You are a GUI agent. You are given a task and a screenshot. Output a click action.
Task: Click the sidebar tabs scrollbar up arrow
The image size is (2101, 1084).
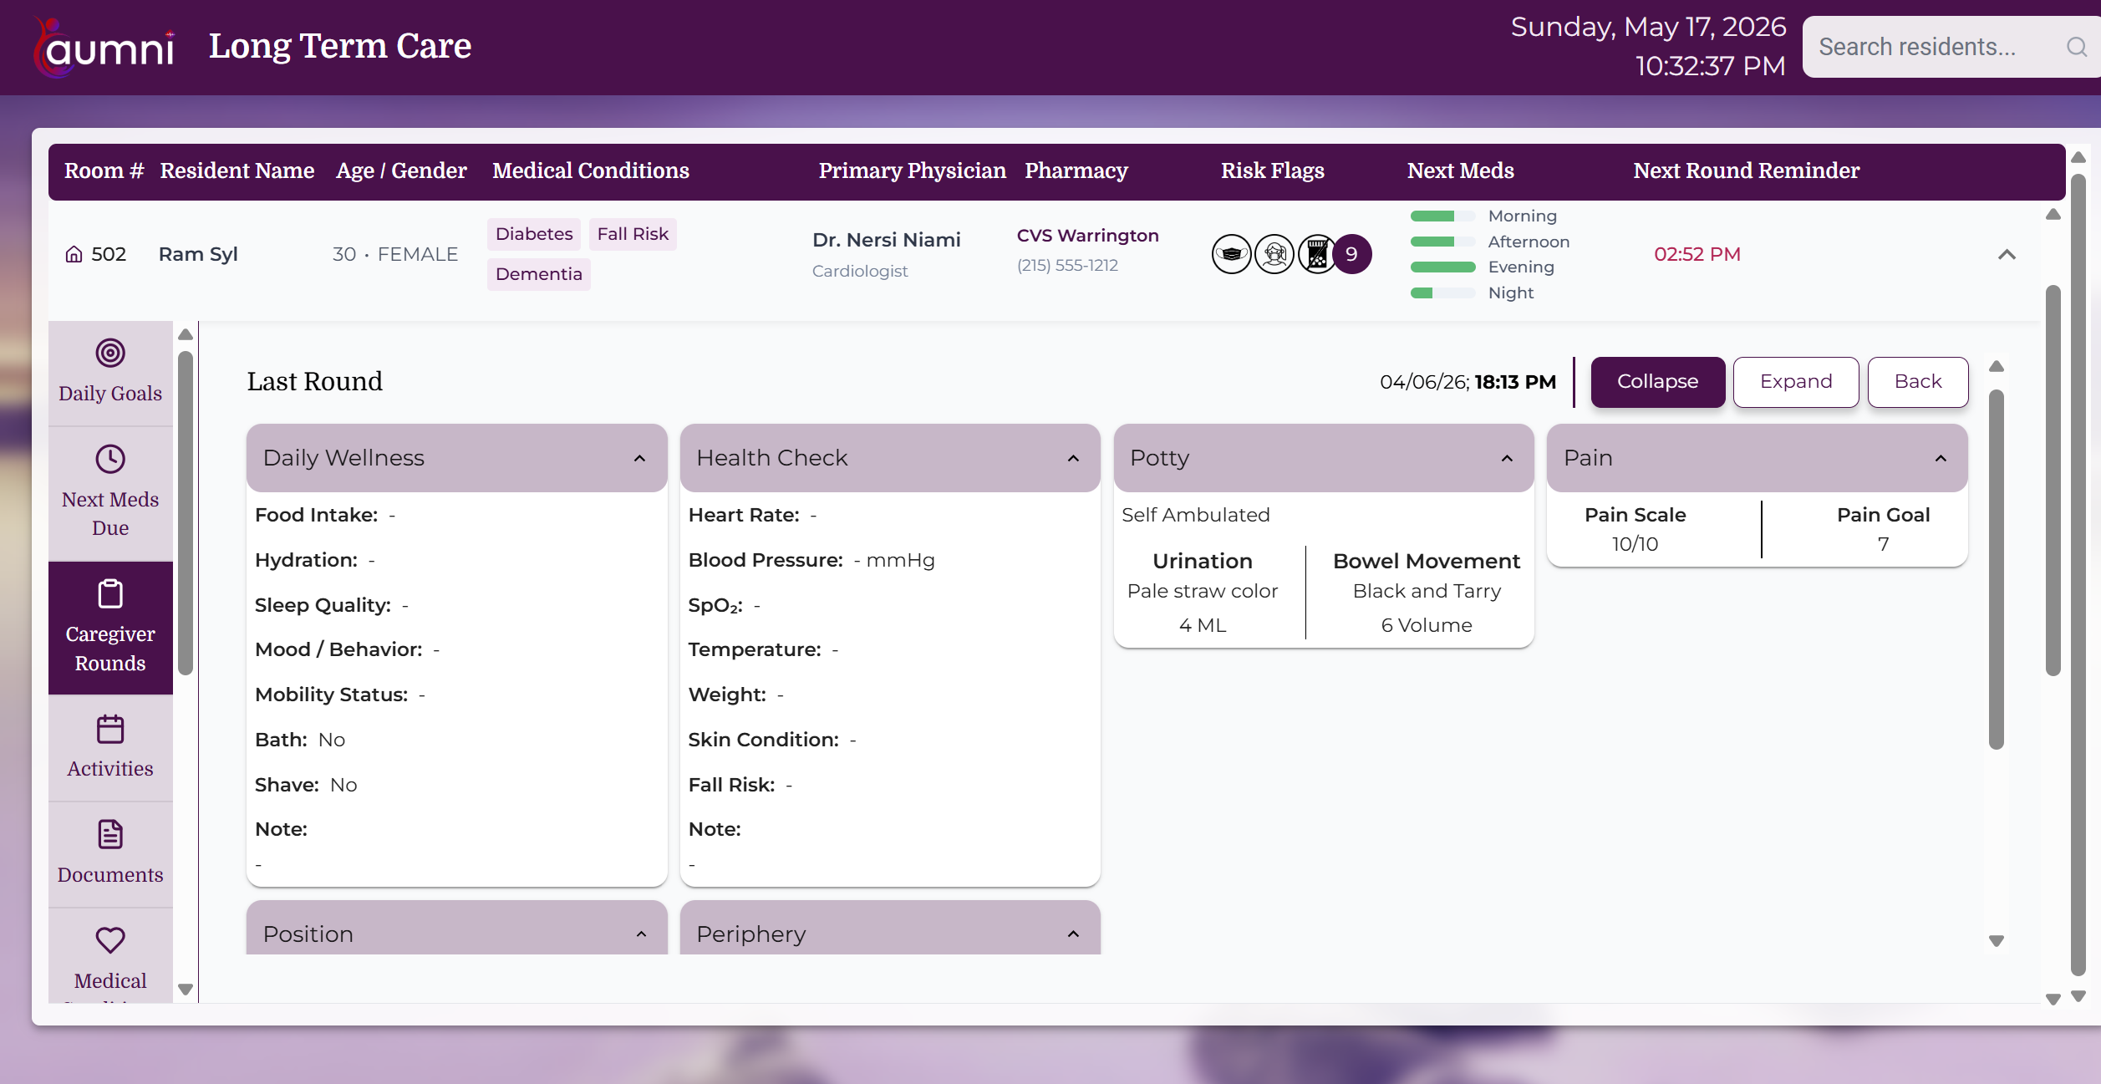pos(186,335)
